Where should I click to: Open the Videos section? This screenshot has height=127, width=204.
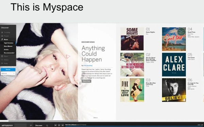pos(6,60)
